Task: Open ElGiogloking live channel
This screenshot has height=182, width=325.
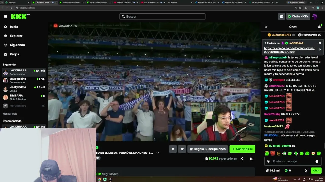Action: point(24,80)
